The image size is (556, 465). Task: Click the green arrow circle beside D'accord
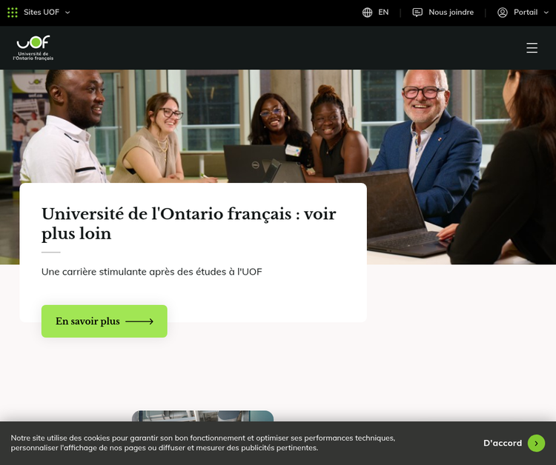coord(536,443)
